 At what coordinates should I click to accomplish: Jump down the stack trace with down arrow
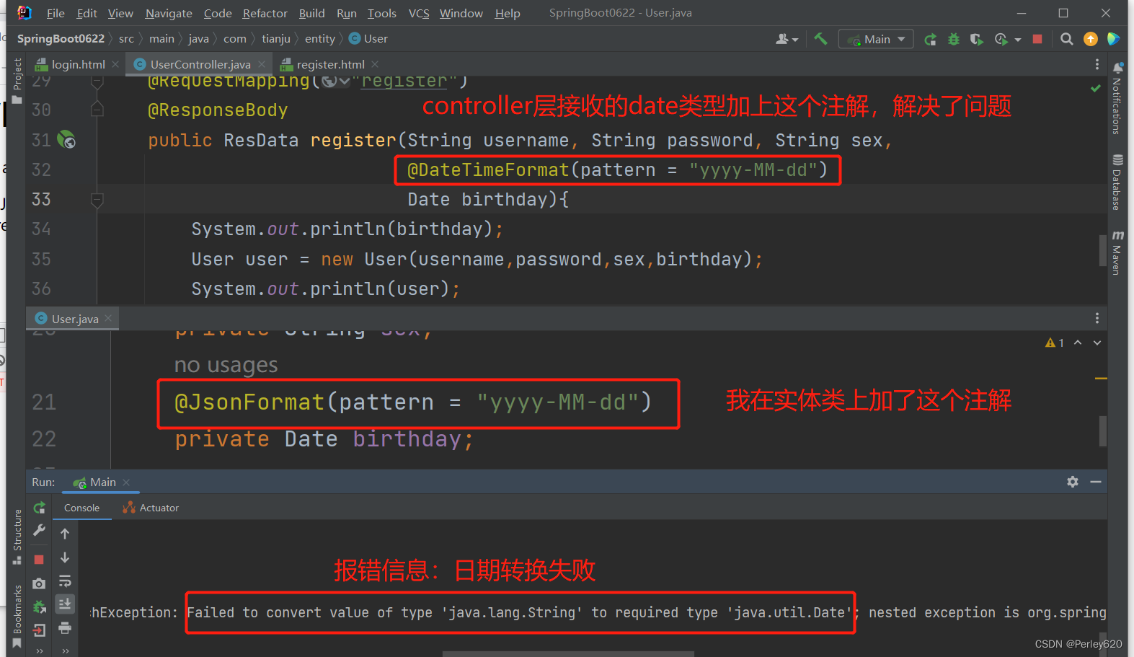coord(65,557)
